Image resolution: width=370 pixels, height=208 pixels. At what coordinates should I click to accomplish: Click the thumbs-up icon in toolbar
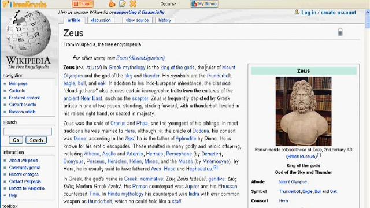(x=112, y=4)
